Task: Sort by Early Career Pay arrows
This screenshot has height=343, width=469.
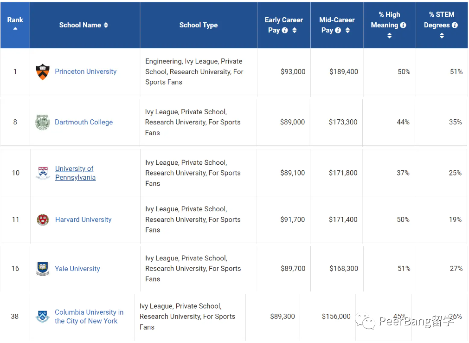Action: 294,30
